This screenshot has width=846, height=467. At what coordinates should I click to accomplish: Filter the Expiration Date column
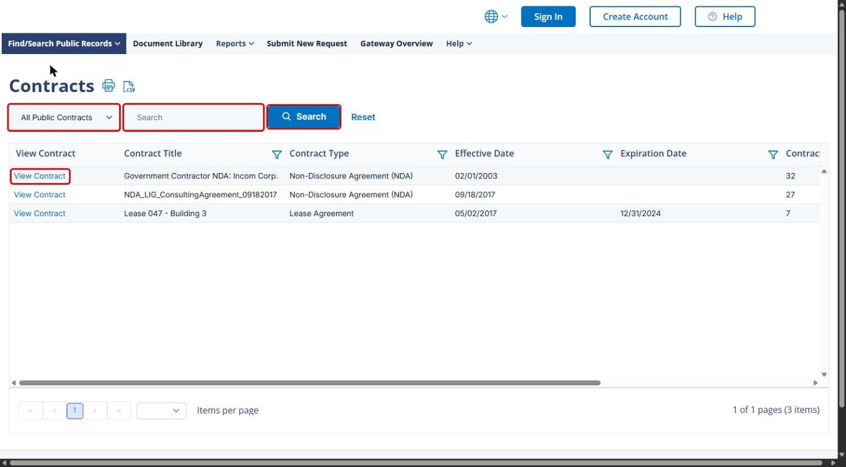coord(774,154)
